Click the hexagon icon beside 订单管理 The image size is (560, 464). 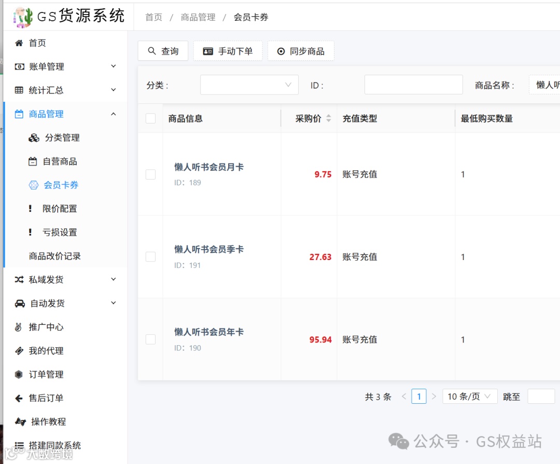pos(19,374)
